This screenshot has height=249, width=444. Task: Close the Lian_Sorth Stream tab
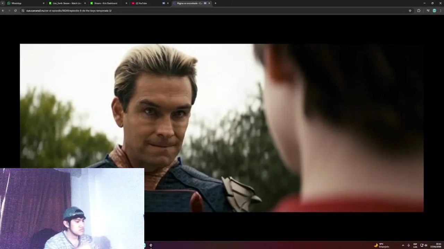[85, 3]
